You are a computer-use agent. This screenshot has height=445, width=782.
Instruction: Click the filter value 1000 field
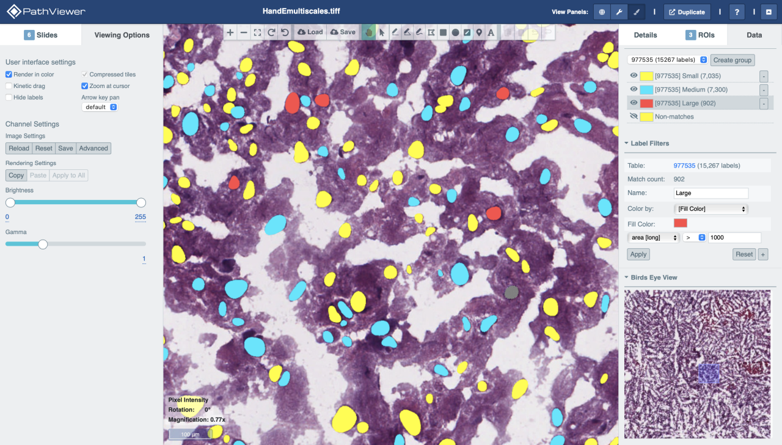(735, 238)
